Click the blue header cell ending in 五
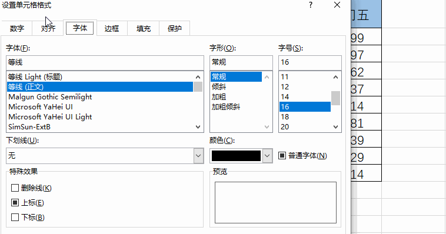446x234 pixels. [366, 14]
